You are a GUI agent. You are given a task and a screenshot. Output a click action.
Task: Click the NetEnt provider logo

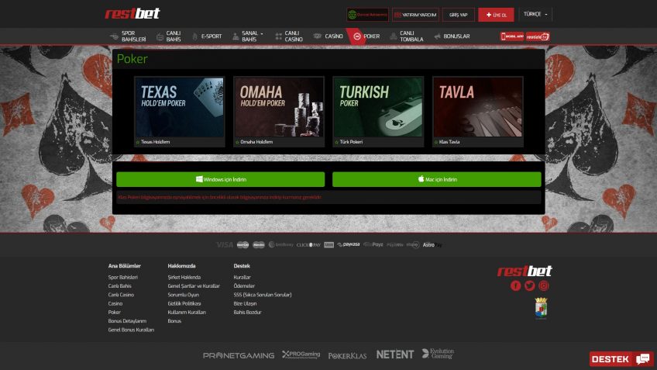pyautogui.click(x=395, y=355)
